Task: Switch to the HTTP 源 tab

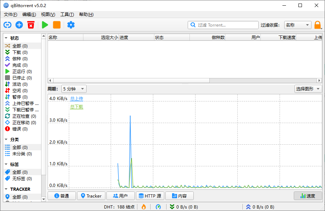Action: (150, 196)
